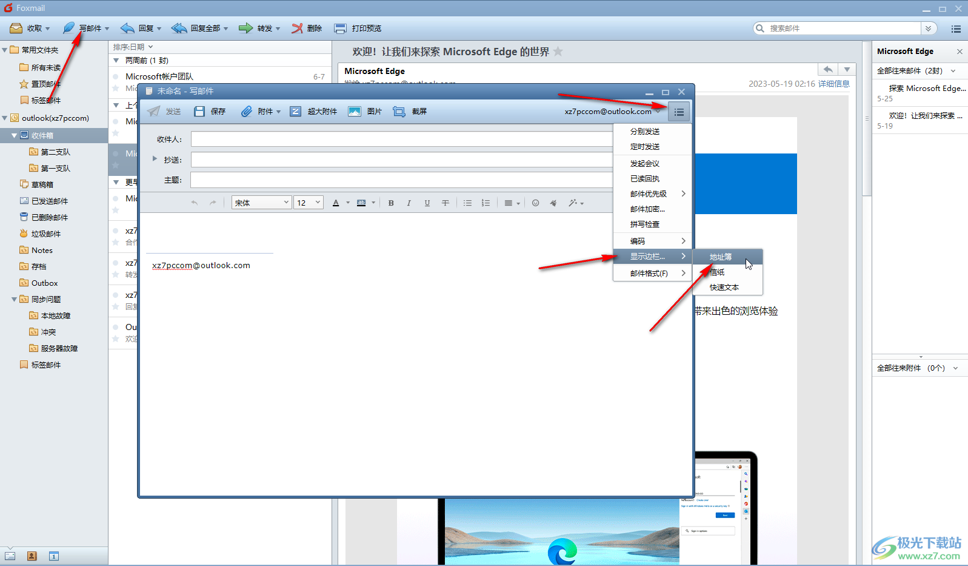Choose 发起会议 from the menu
The height and width of the screenshot is (566, 968).
(652, 164)
